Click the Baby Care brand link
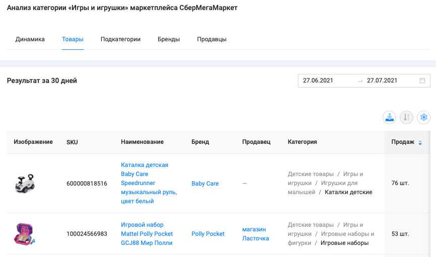 (205, 184)
